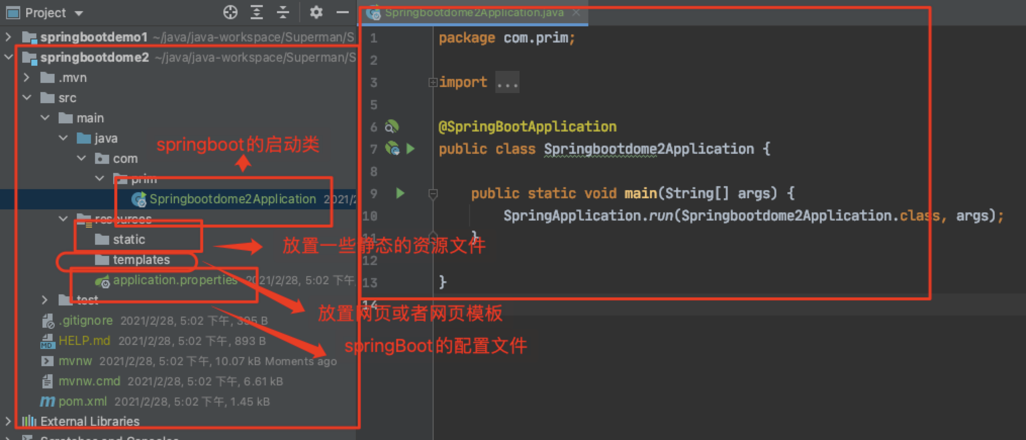Collapse the src folder

pos(27,98)
